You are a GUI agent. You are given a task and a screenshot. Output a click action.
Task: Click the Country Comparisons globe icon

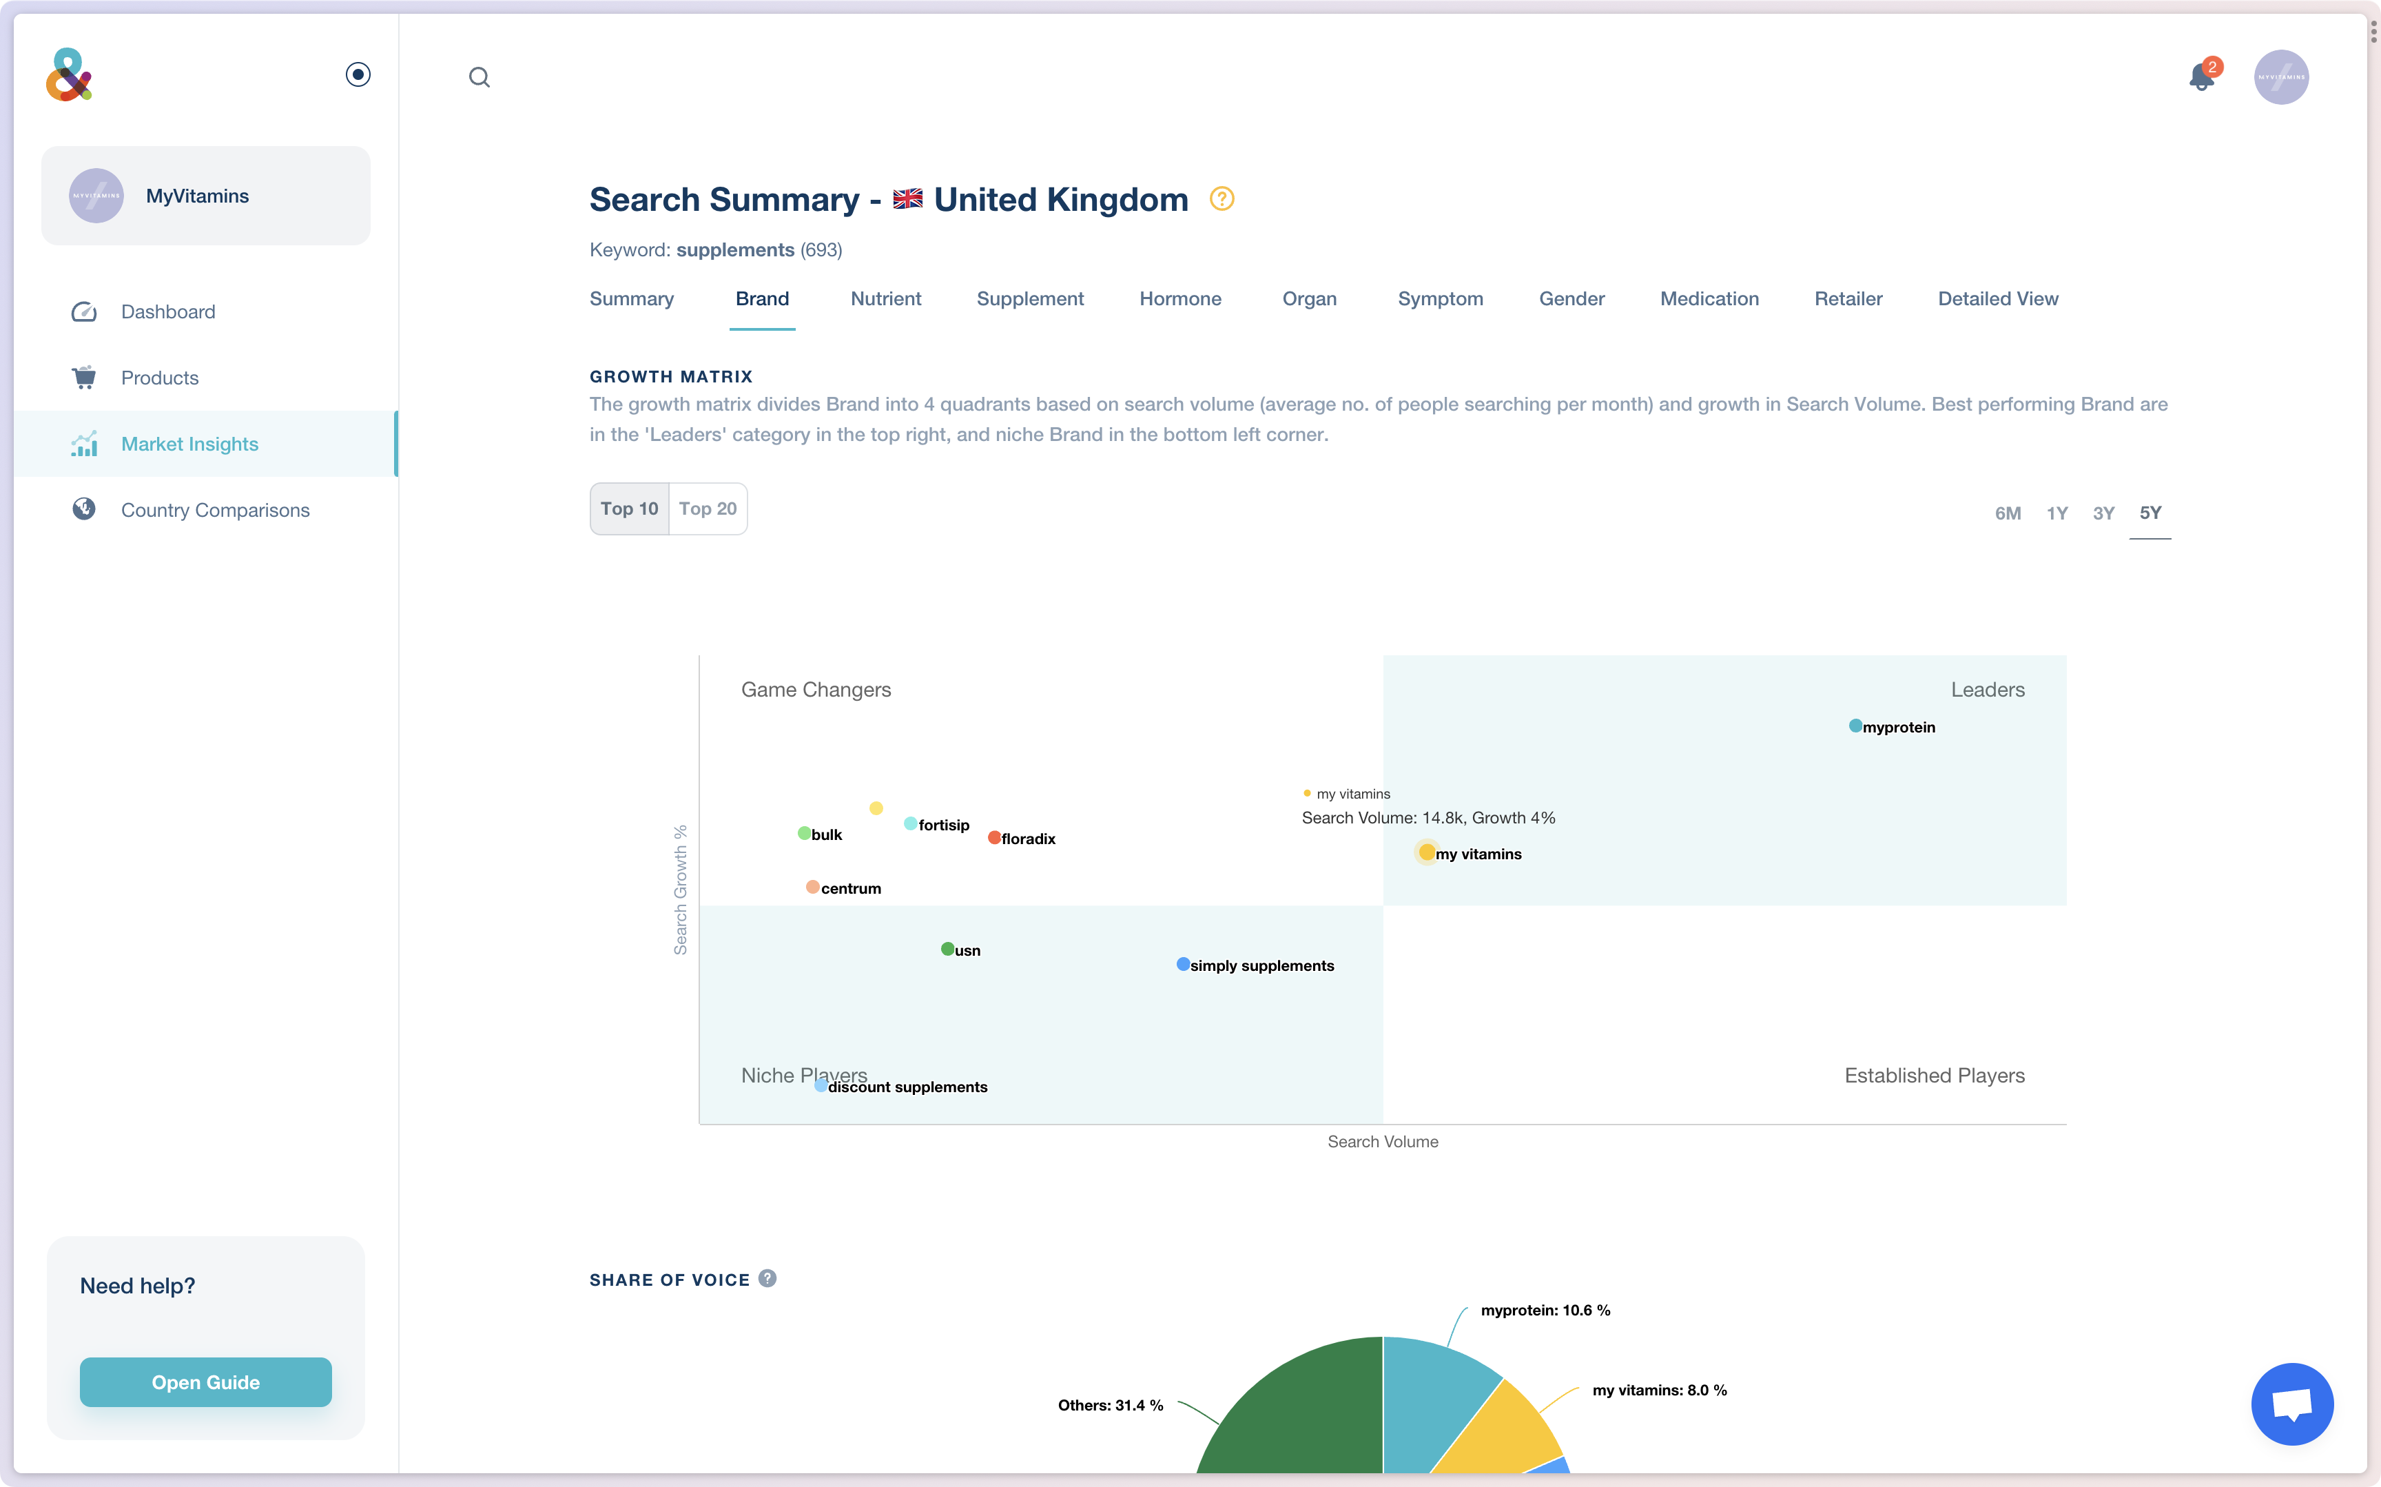tap(85, 509)
